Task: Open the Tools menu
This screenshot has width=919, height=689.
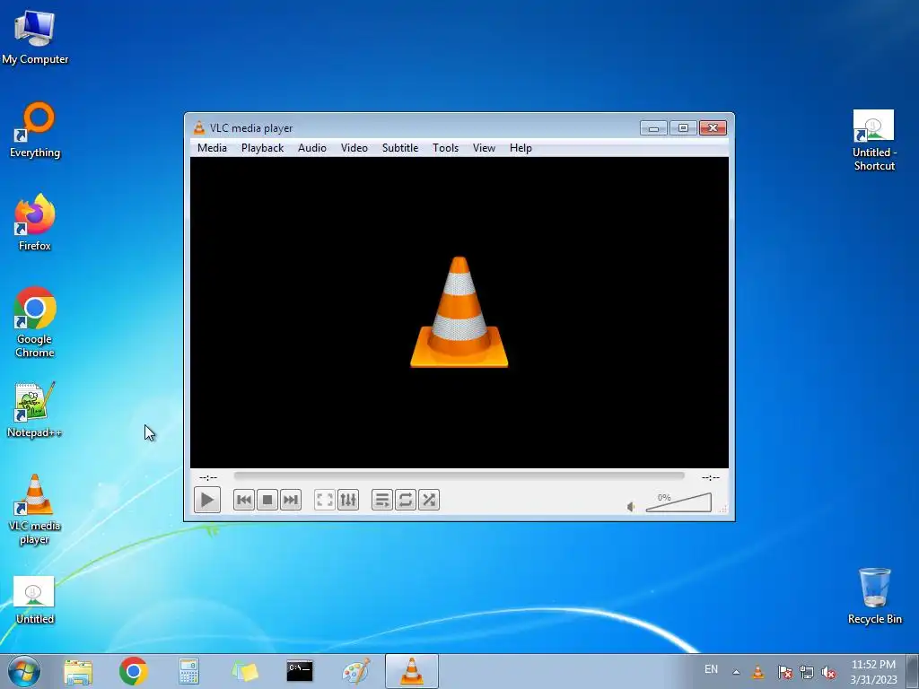Action: pos(445,148)
